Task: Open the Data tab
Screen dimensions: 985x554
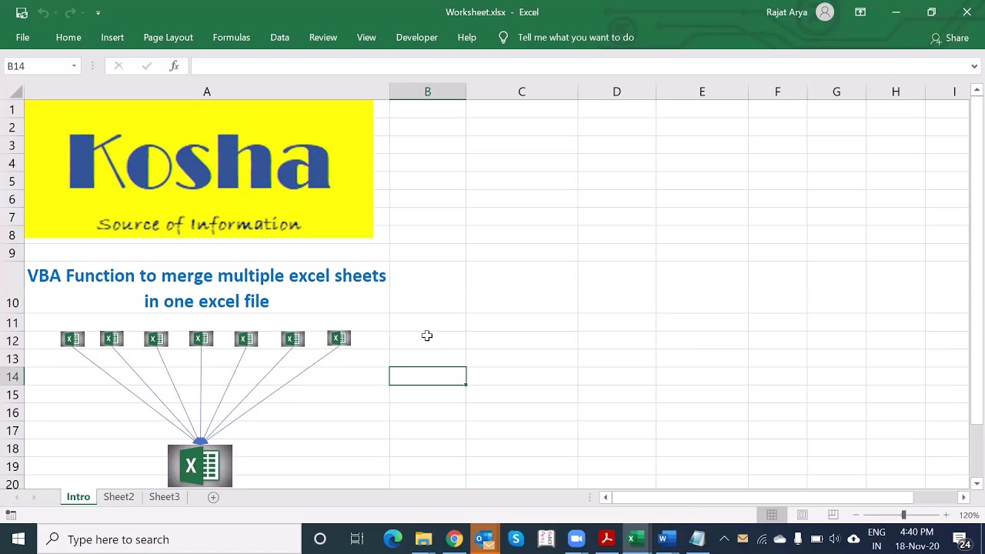Action: pos(279,37)
